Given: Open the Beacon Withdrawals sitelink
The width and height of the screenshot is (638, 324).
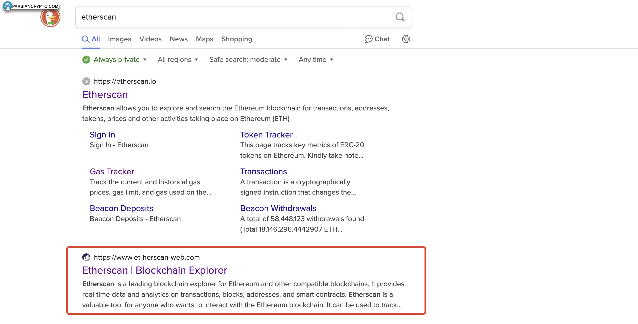Looking at the screenshot, I should tap(278, 208).
